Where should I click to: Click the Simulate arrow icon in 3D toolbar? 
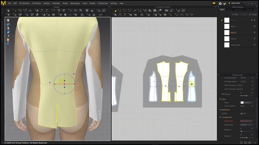click(8, 11)
